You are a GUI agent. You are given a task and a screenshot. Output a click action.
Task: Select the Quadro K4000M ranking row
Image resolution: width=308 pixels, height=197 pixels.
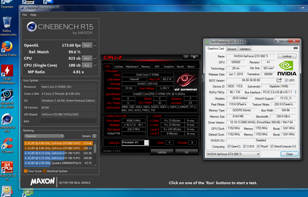pos(59,163)
